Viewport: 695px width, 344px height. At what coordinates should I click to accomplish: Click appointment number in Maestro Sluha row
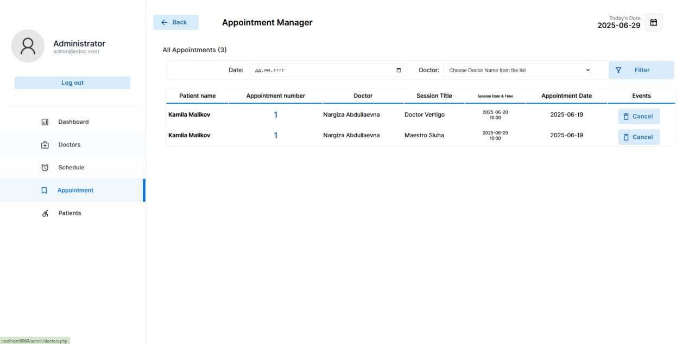point(276,135)
